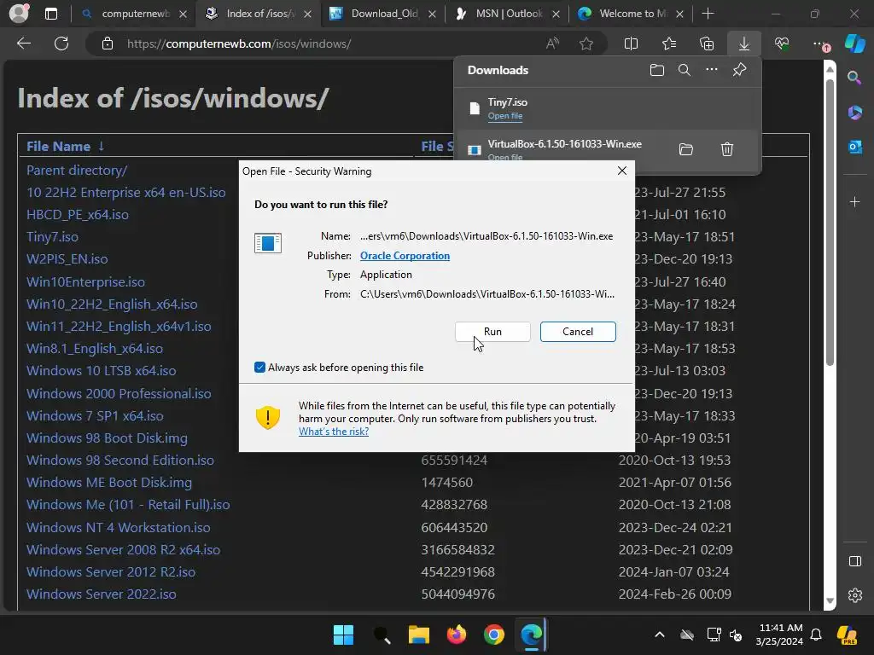Open the Collections icon

[706, 43]
